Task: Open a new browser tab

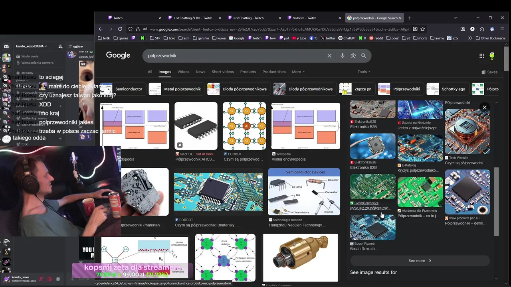Action: (410, 18)
